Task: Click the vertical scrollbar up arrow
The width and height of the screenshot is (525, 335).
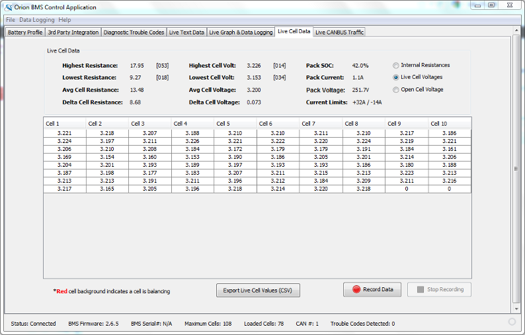Action: pyautogui.click(x=516, y=30)
